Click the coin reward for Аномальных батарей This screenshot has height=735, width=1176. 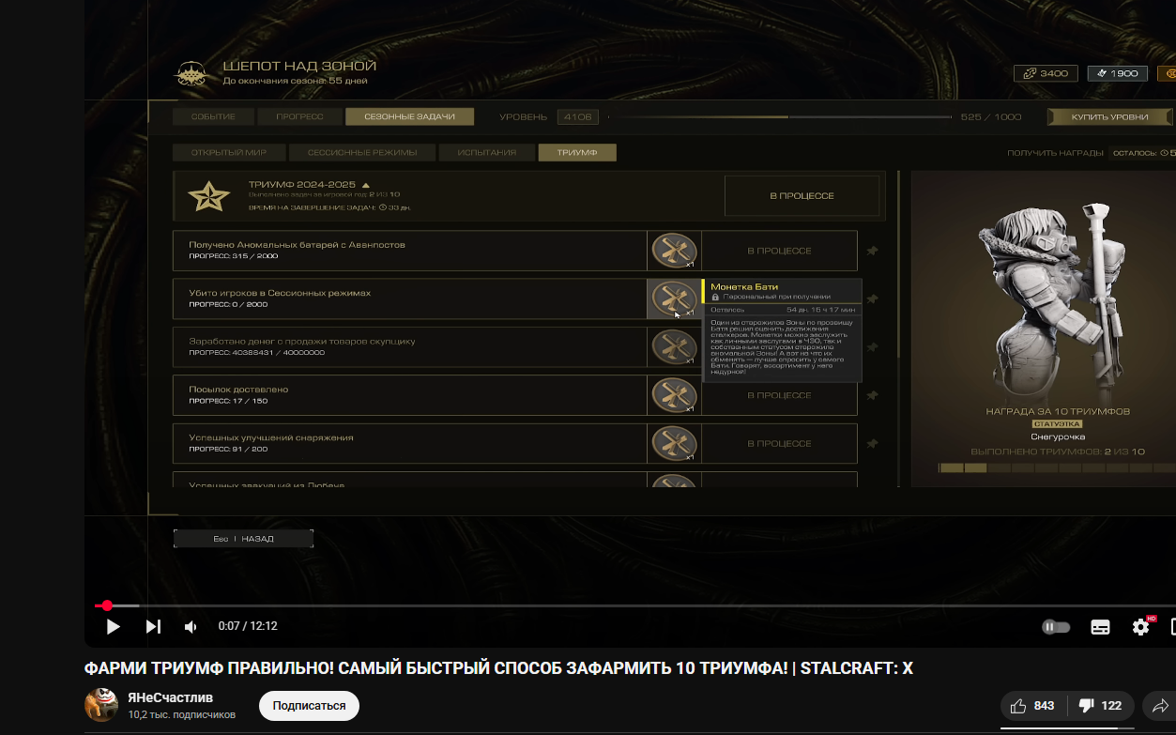pyautogui.click(x=674, y=251)
